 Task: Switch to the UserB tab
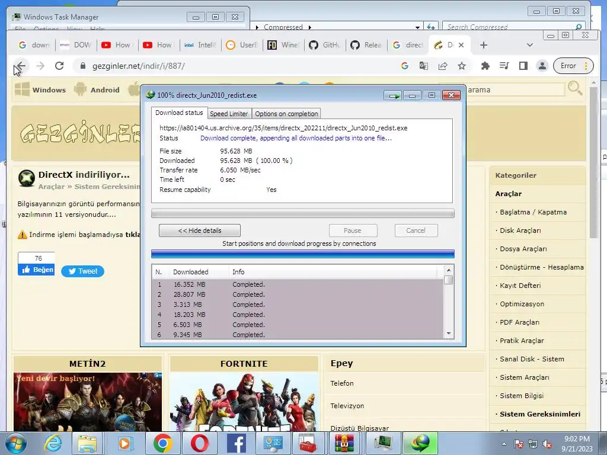tap(242, 45)
